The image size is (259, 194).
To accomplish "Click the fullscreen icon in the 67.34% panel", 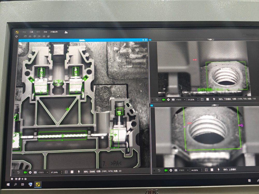I will pyautogui.click(x=66, y=172).
